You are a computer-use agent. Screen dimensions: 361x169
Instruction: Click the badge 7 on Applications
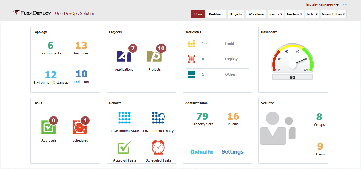click(133, 48)
